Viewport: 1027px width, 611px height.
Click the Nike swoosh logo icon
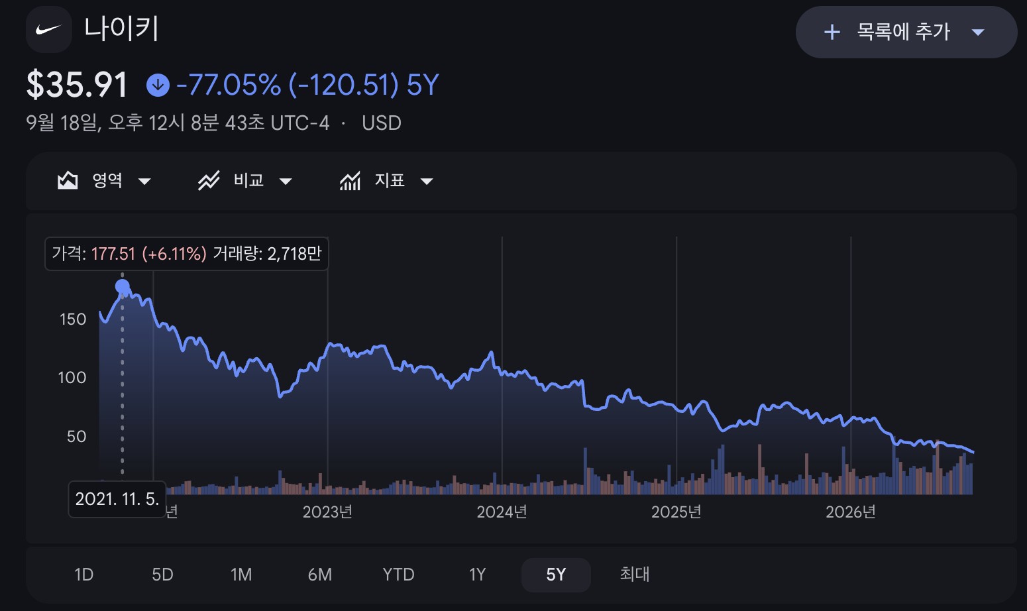(x=49, y=30)
